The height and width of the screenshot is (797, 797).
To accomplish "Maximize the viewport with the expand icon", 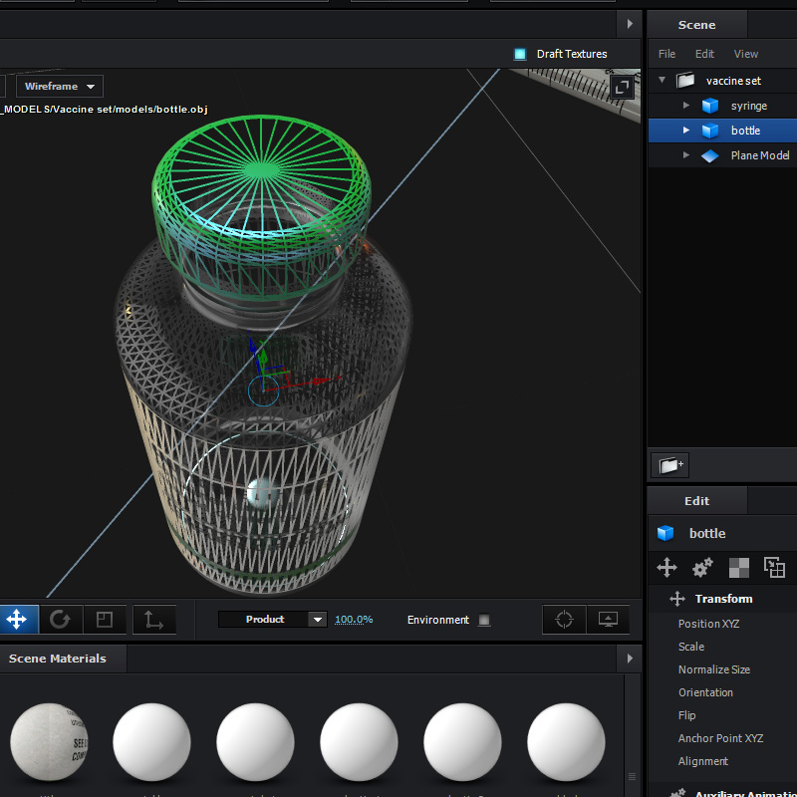I will (x=623, y=88).
